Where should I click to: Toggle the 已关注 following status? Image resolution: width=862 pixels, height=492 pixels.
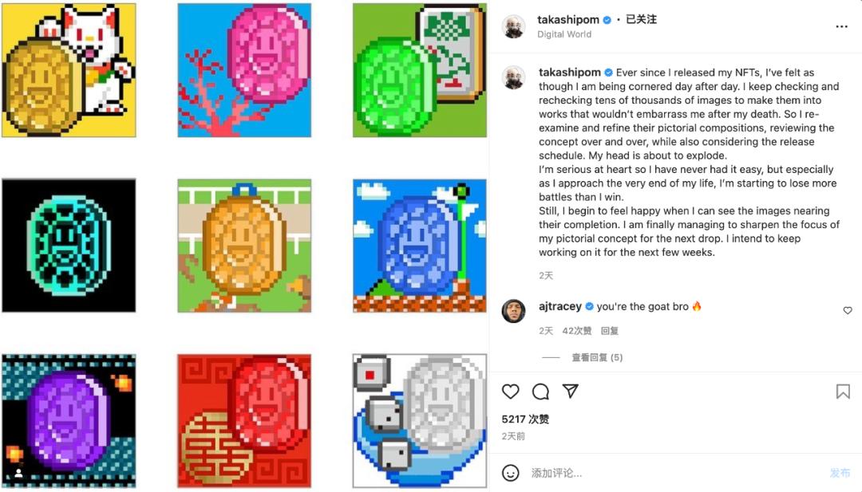(x=641, y=19)
